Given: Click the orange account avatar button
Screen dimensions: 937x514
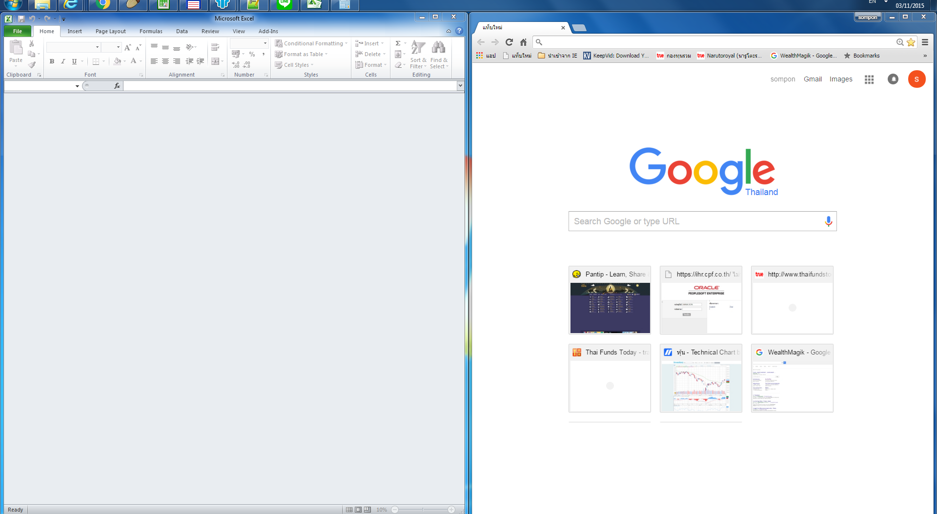Looking at the screenshot, I should [917, 79].
